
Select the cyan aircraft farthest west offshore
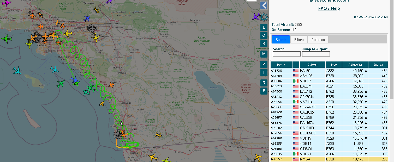point(17,71)
